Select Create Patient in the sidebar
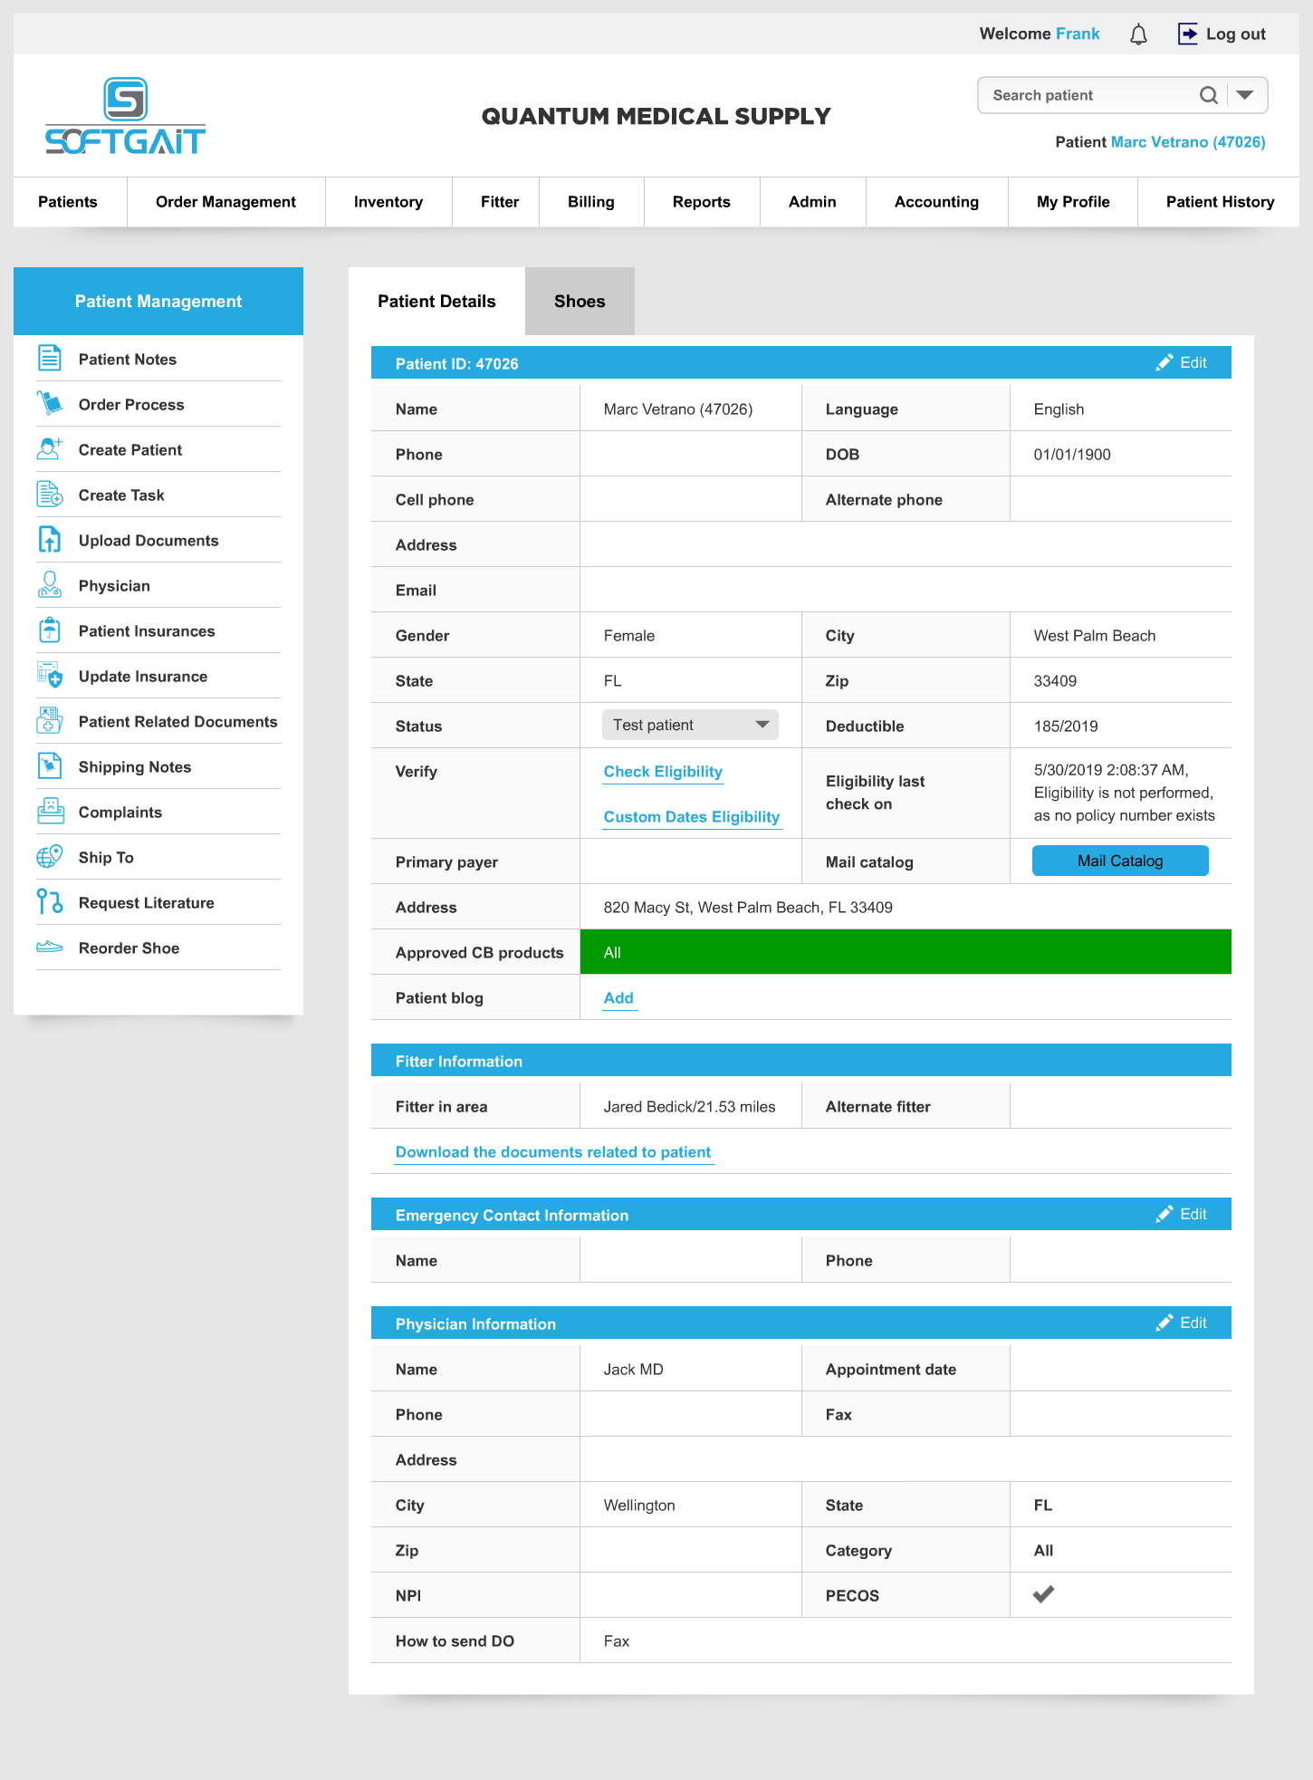The height and width of the screenshot is (1780, 1313). pos(130,450)
